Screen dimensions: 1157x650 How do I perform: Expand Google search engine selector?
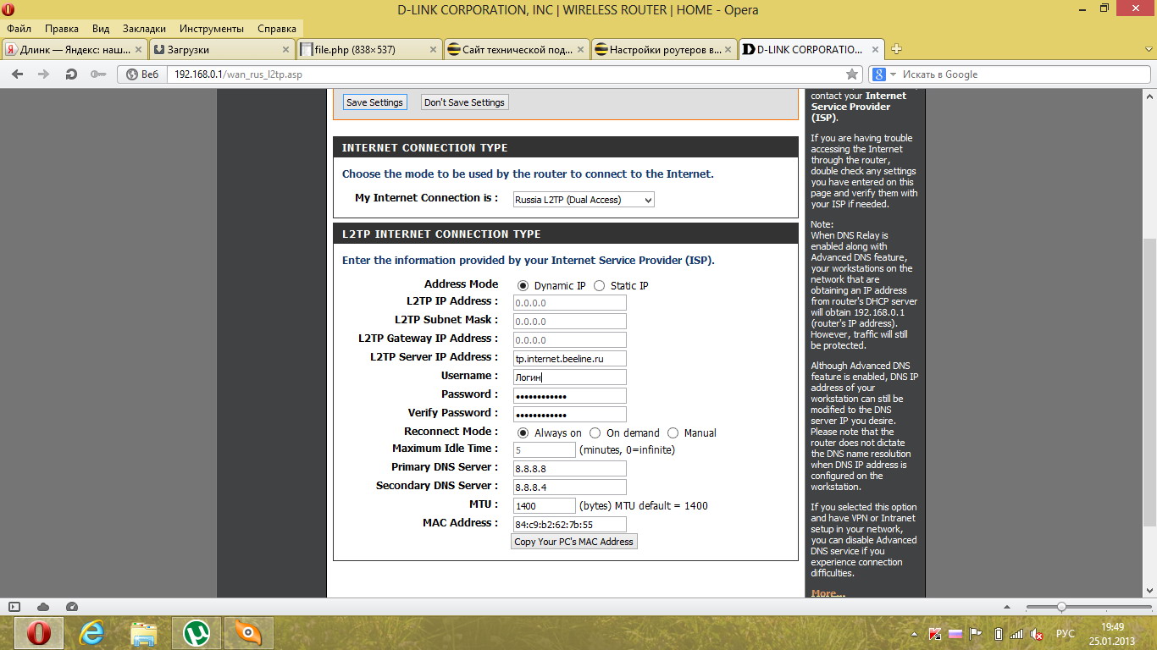pyautogui.click(x=884, y=74)
